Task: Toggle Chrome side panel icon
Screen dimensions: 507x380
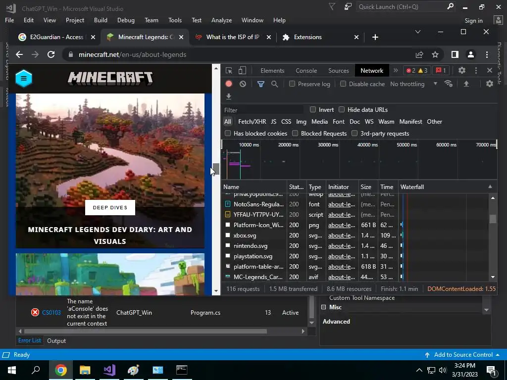Action: (455, 54)
